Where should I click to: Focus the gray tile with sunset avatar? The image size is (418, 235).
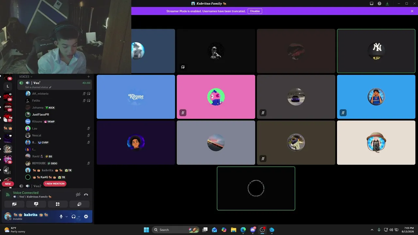216,143
